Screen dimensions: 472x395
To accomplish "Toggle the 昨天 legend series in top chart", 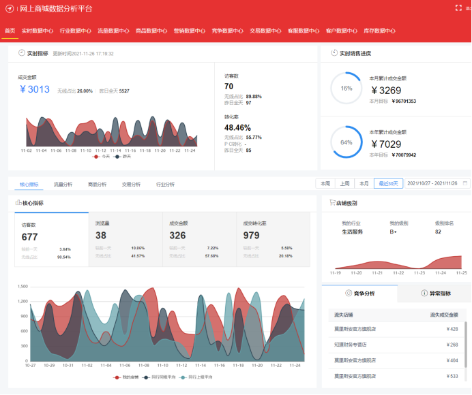I will (122, 157).
